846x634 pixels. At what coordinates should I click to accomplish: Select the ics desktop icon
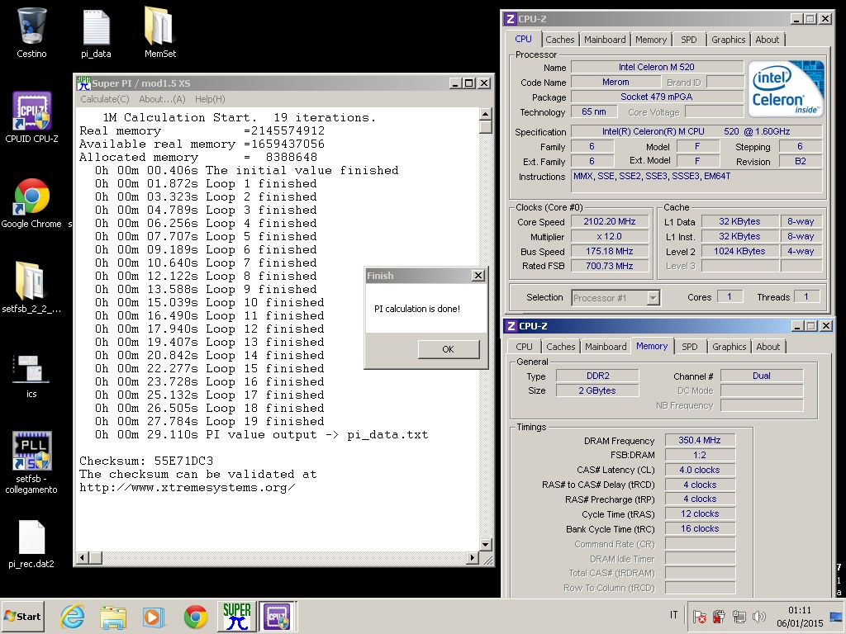coord(31,376)
